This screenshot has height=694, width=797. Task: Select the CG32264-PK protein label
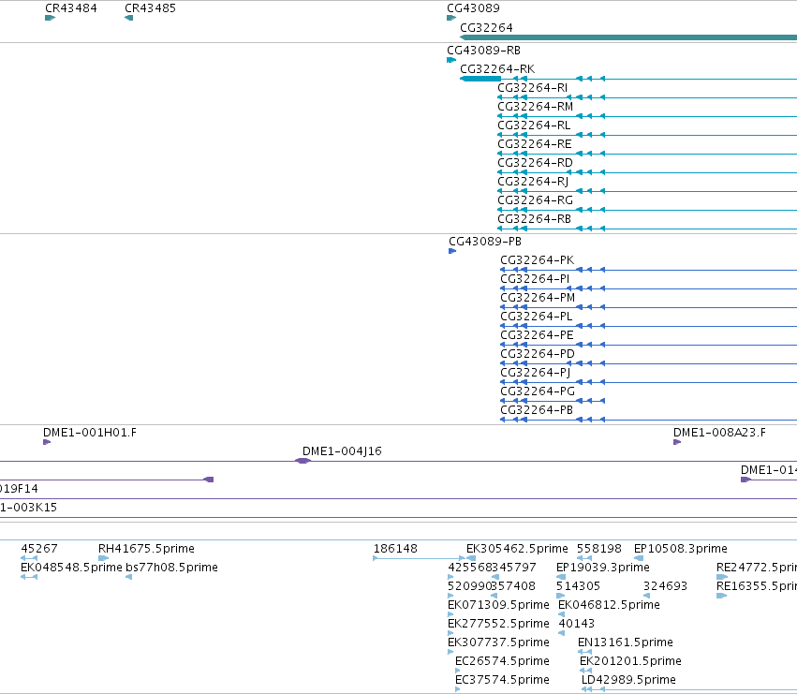tap(538, 260)
